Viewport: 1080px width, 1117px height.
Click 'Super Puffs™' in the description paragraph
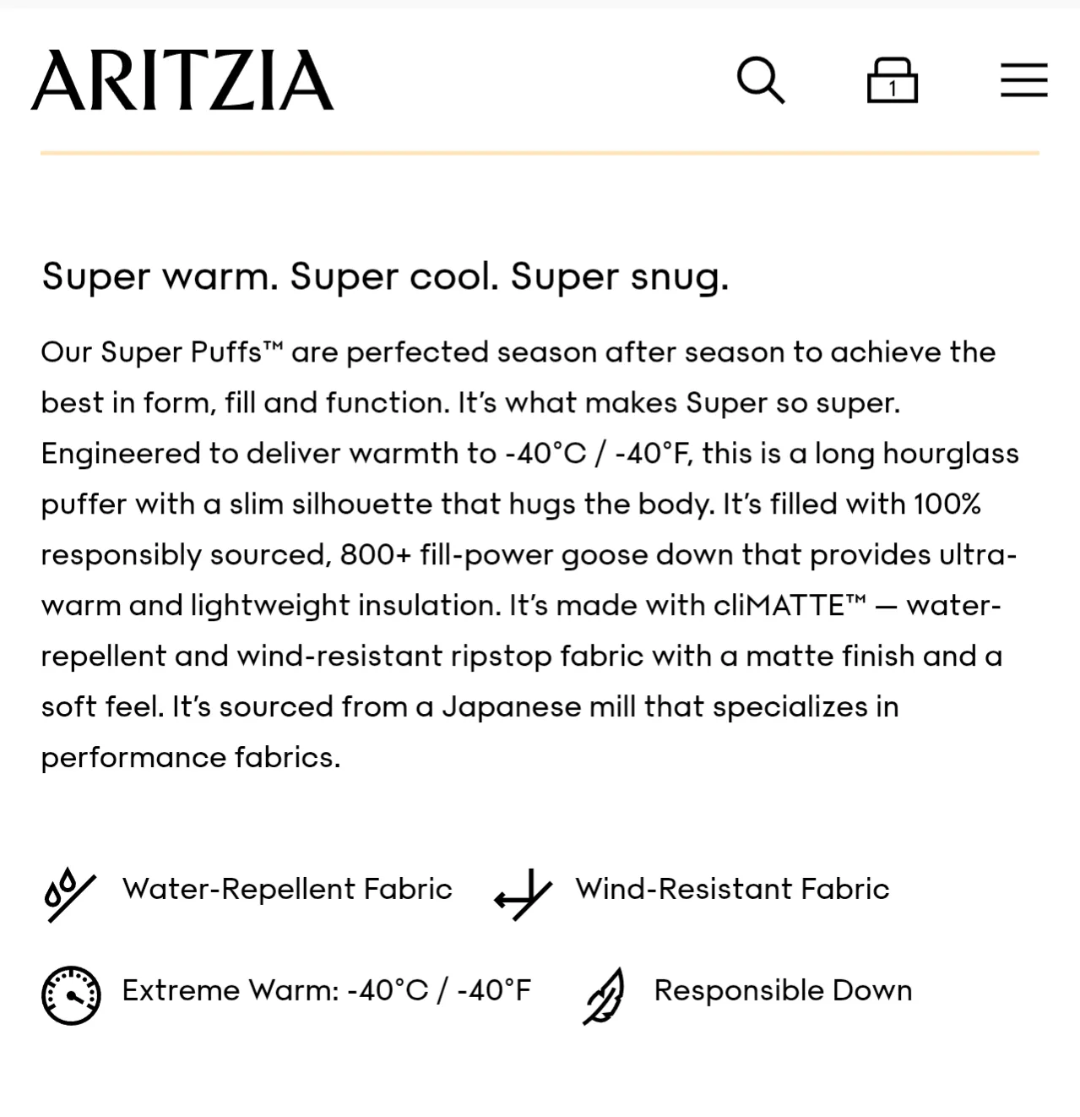coord(191,352)
